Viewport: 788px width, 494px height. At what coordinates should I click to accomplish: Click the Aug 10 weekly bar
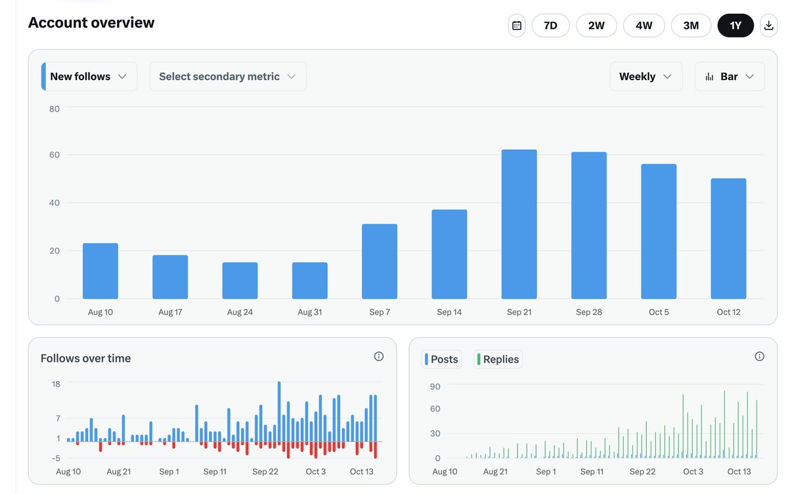(x=100, y=271)
